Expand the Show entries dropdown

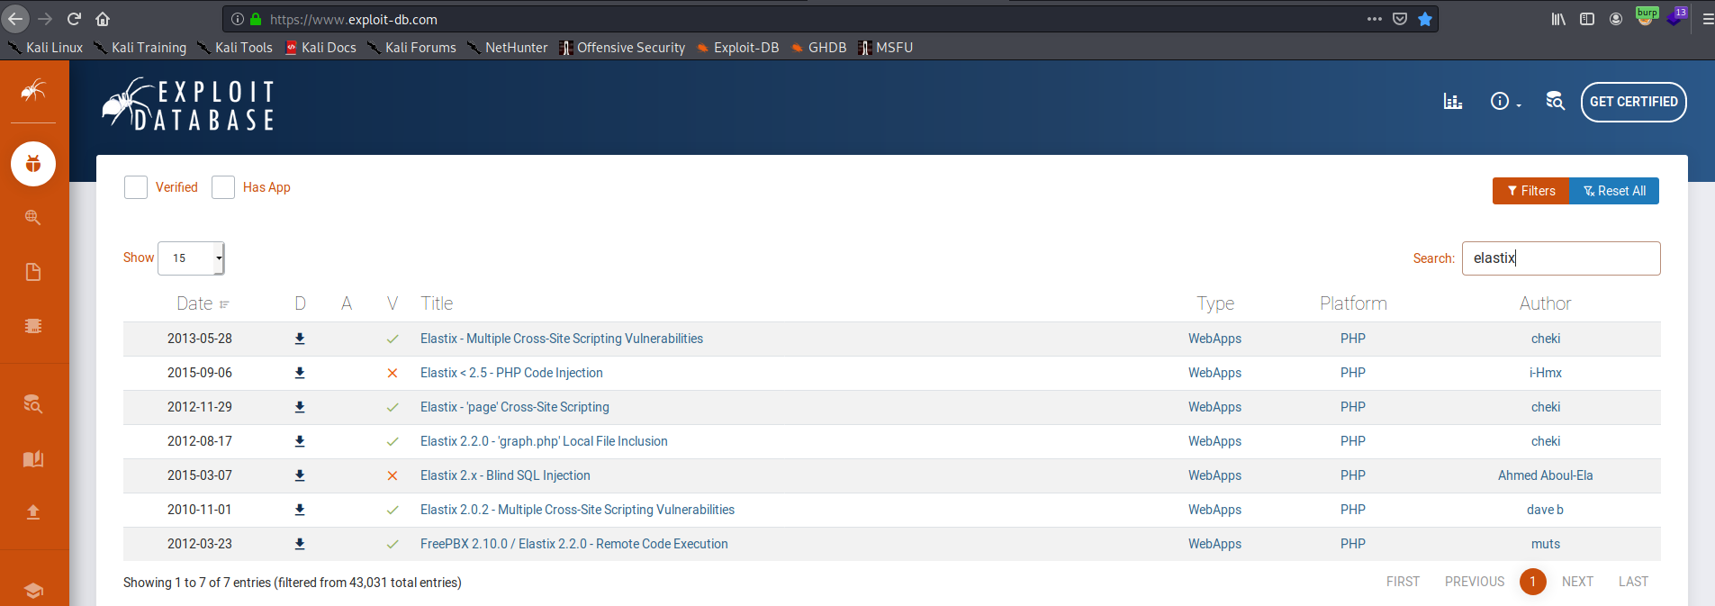pyautogui.click(x=191, y=258)
